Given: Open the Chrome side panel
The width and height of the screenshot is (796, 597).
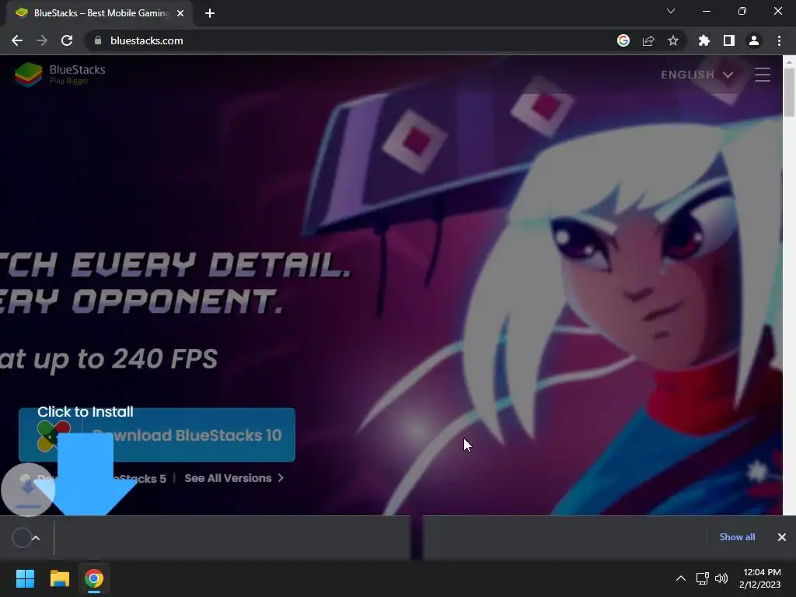Looking at the screenshot, I should click(x=729, y=40).
